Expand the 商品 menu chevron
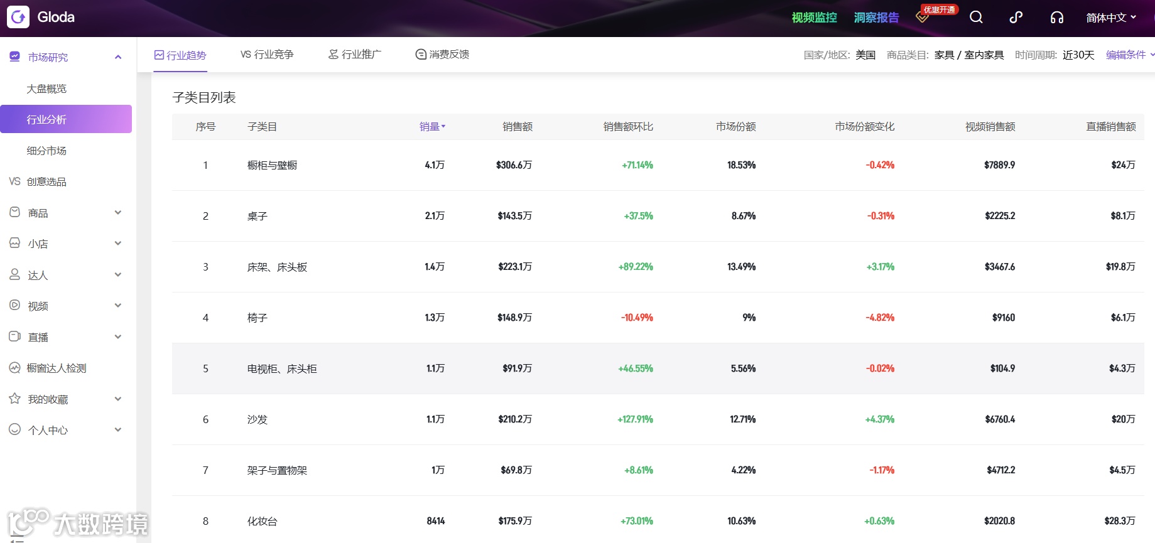Screen dimensions: 1155x543 coord(118,213)
